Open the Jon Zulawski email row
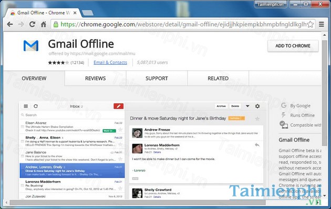The height and width of the screenshot is (209, 331). click(x=72, y=196)
